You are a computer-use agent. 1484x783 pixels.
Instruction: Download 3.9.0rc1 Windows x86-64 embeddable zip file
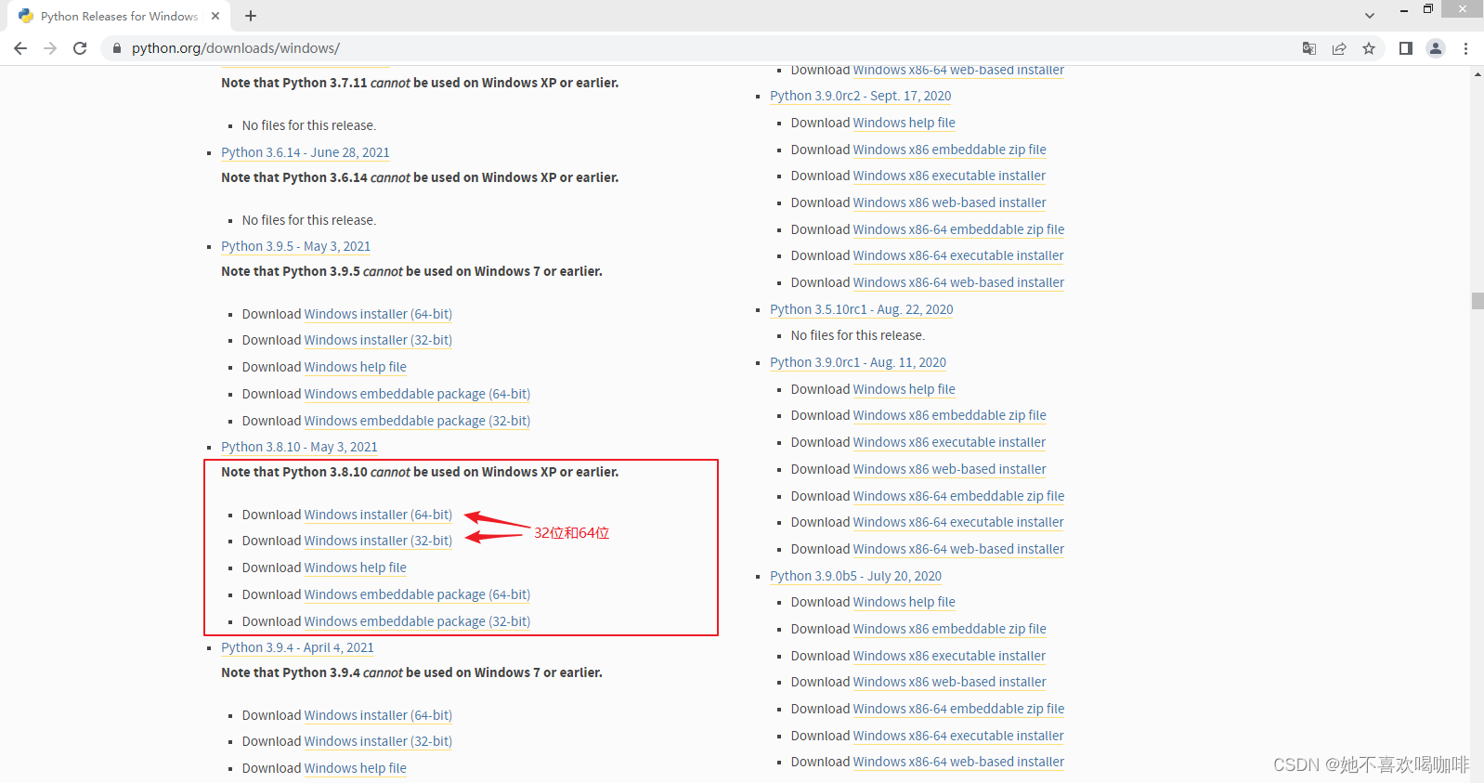[x=959, y=496]
